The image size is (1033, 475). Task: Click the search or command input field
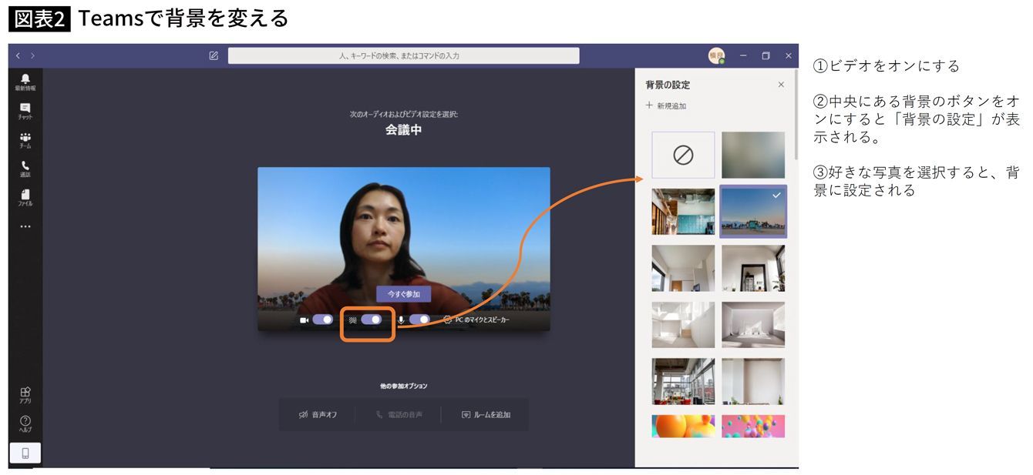[403, 55]
